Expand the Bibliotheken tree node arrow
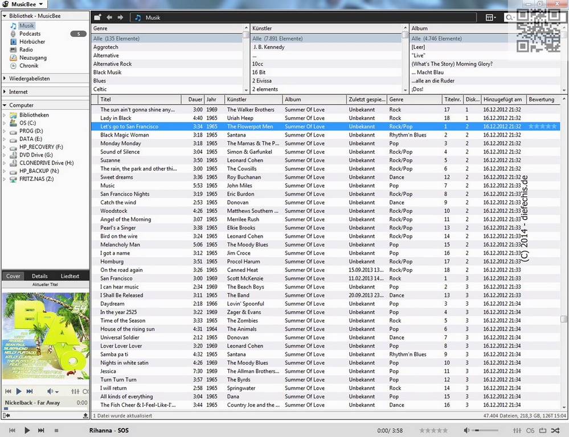 5,115
